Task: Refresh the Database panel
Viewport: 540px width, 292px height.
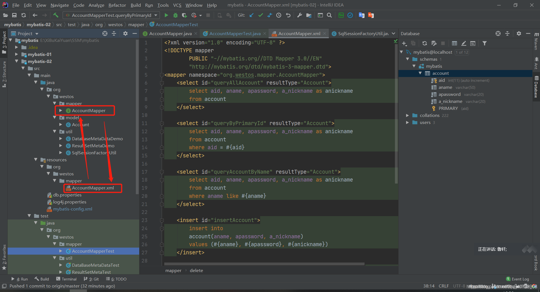Action: (x=425, y=43)
